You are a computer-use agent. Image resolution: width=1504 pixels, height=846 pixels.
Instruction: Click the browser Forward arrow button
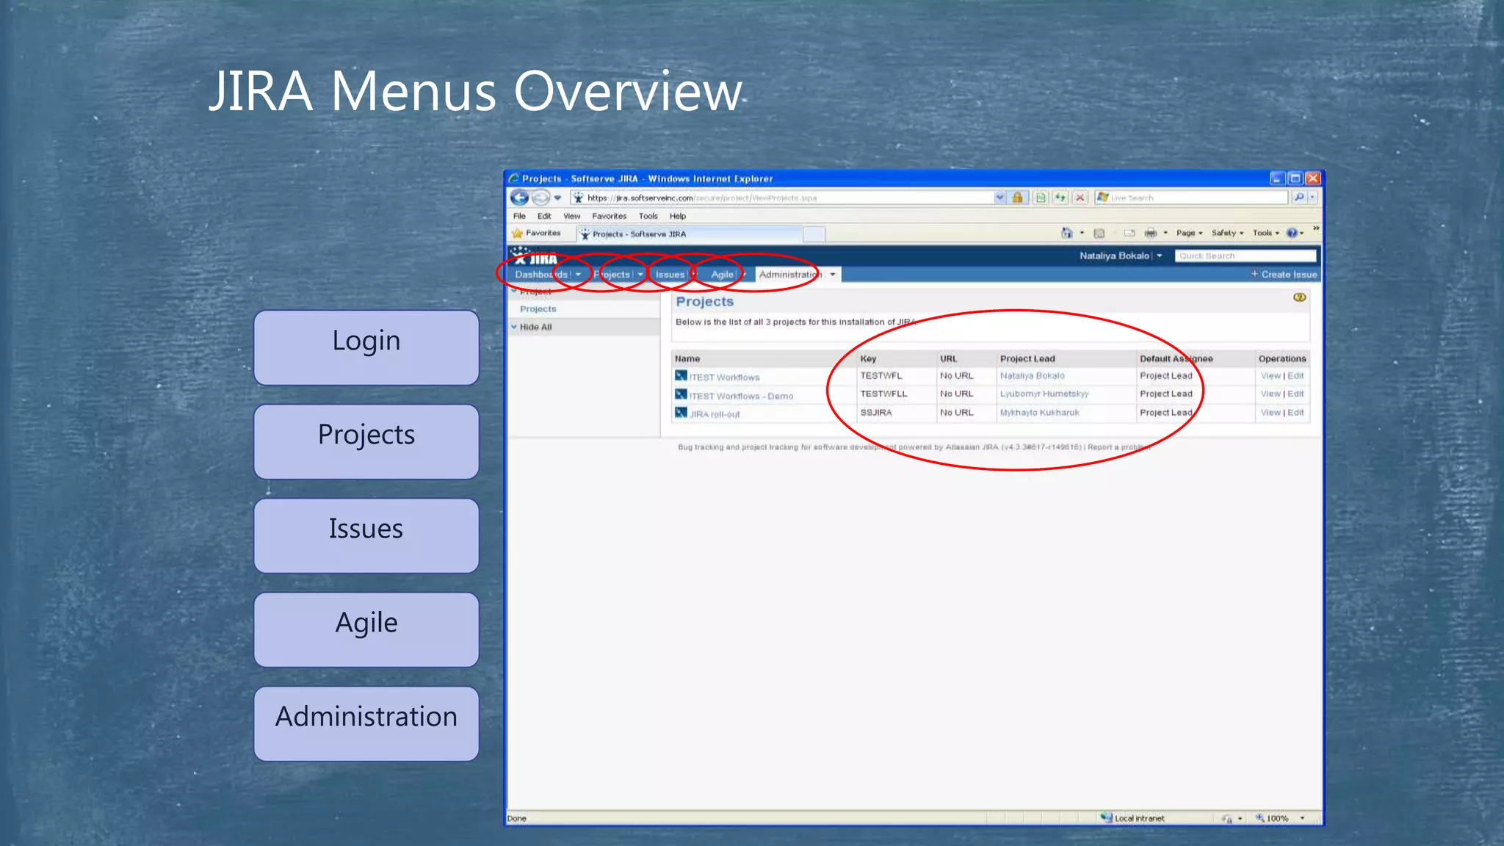click(540, 198)
